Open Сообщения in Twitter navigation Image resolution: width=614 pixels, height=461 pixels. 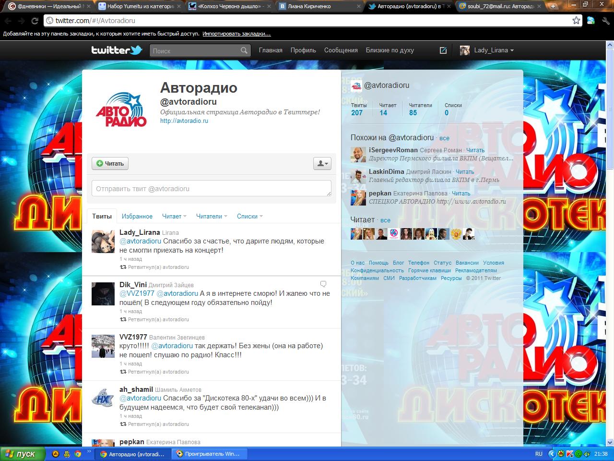(x=341, y=50)
